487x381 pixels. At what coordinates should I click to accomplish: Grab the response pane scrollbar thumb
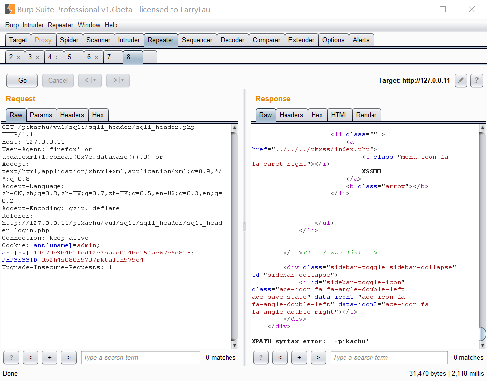pyautogui.click(x=483, y=334)
